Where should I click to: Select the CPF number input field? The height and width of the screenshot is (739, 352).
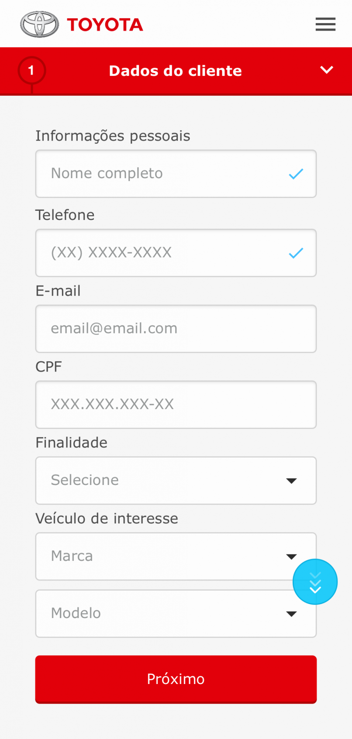pos(176,405)
